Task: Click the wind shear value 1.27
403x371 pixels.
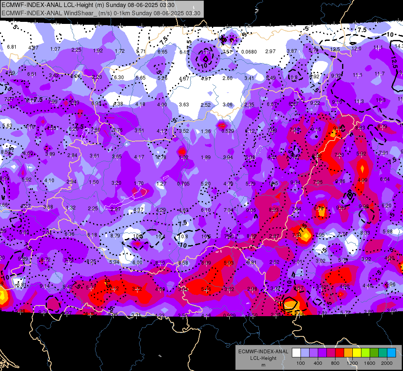Action: point(161,183)
